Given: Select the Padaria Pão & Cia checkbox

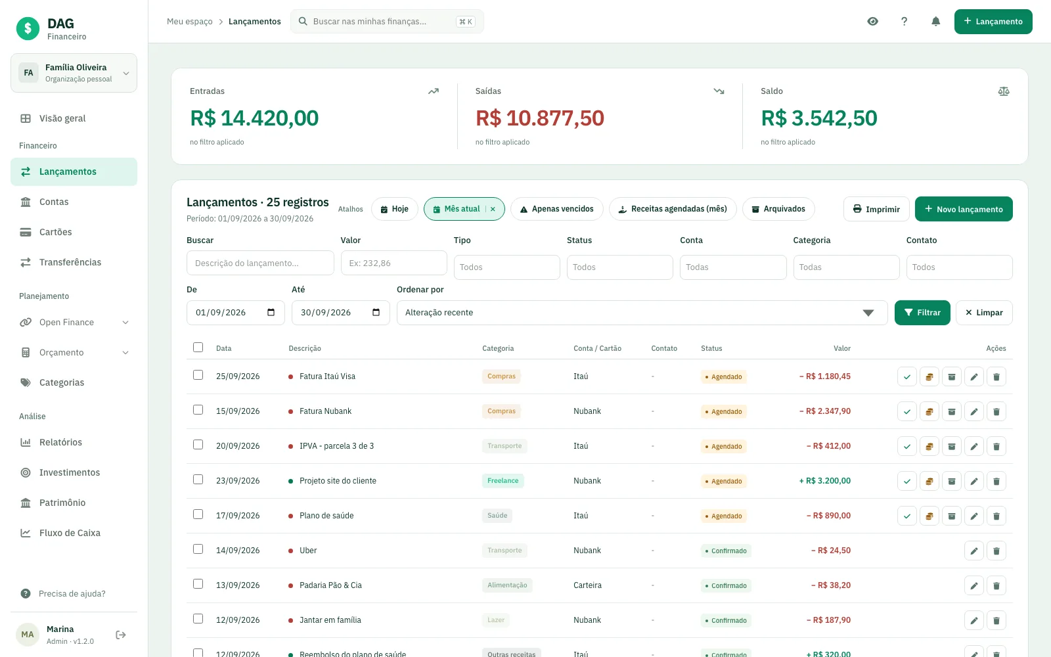Looking at the screenshot, I should point(198,583).
